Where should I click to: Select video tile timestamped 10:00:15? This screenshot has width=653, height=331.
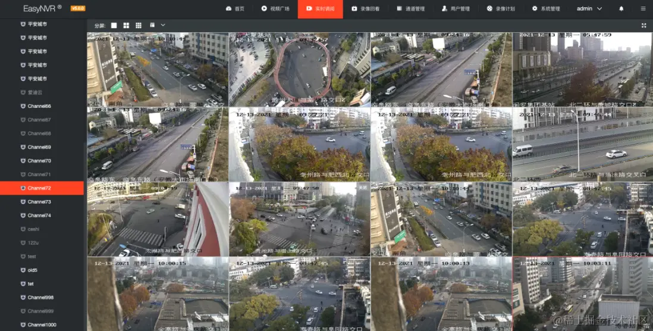pos(158,294)
